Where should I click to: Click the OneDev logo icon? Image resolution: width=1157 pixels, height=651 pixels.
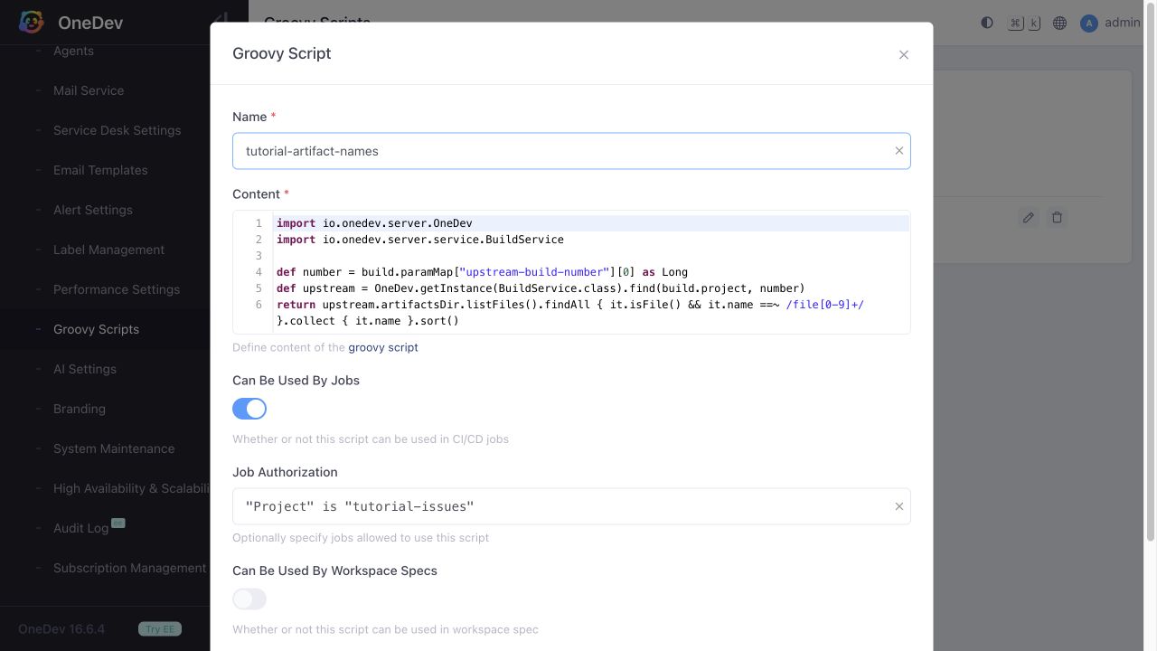(x=32, y=23)
